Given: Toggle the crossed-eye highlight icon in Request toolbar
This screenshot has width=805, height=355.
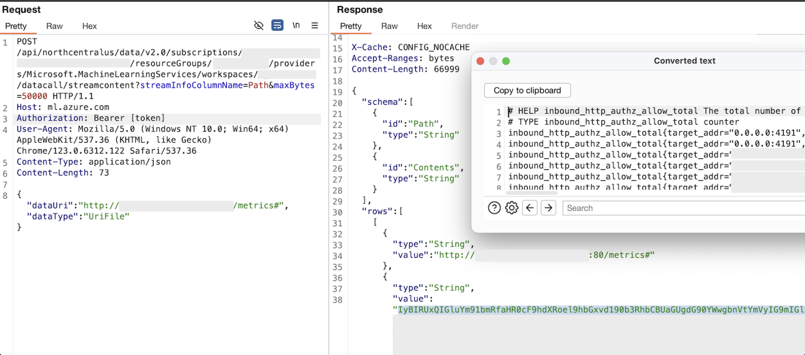Looking at the screenshot, I should tap(258, 25).
